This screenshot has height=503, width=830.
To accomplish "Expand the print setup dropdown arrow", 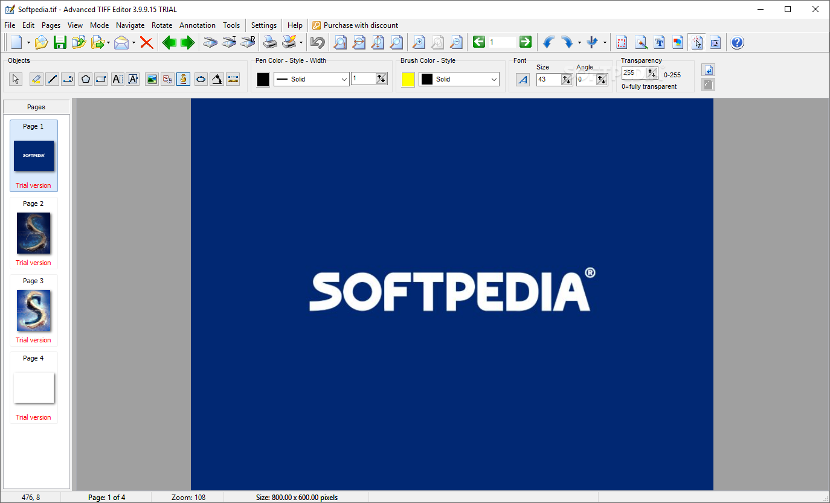I will pos(301,43).
